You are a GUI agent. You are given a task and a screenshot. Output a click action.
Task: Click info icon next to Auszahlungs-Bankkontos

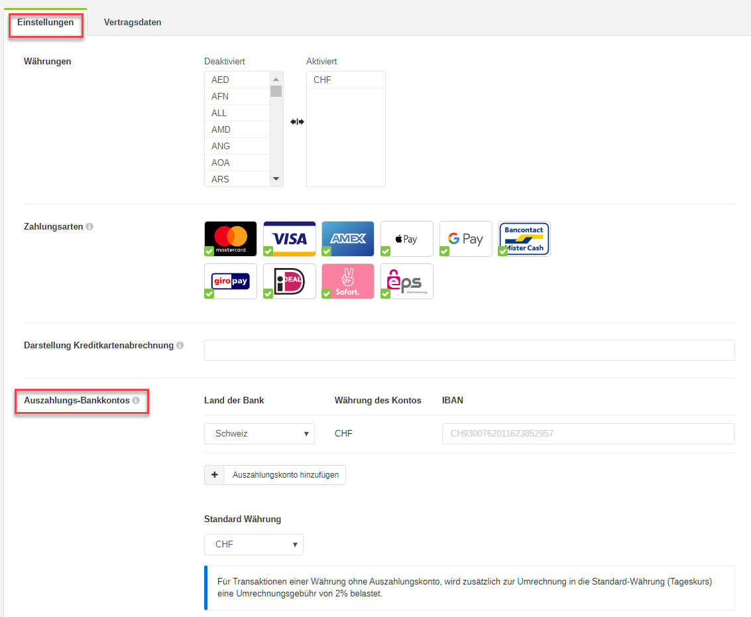point(136,400)
